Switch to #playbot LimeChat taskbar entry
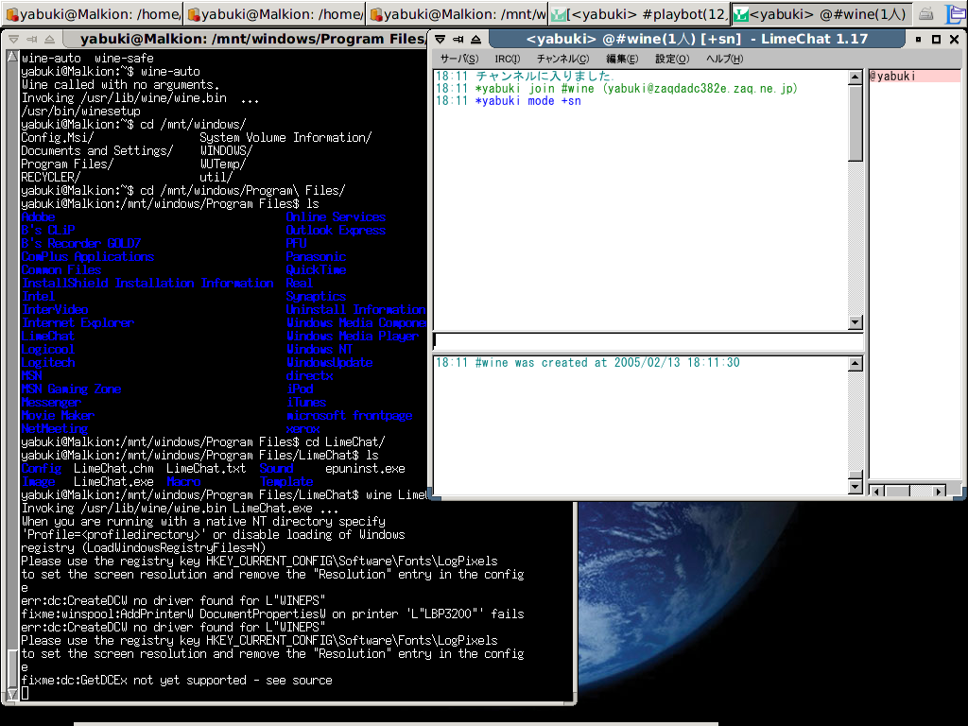 point(639,13)
